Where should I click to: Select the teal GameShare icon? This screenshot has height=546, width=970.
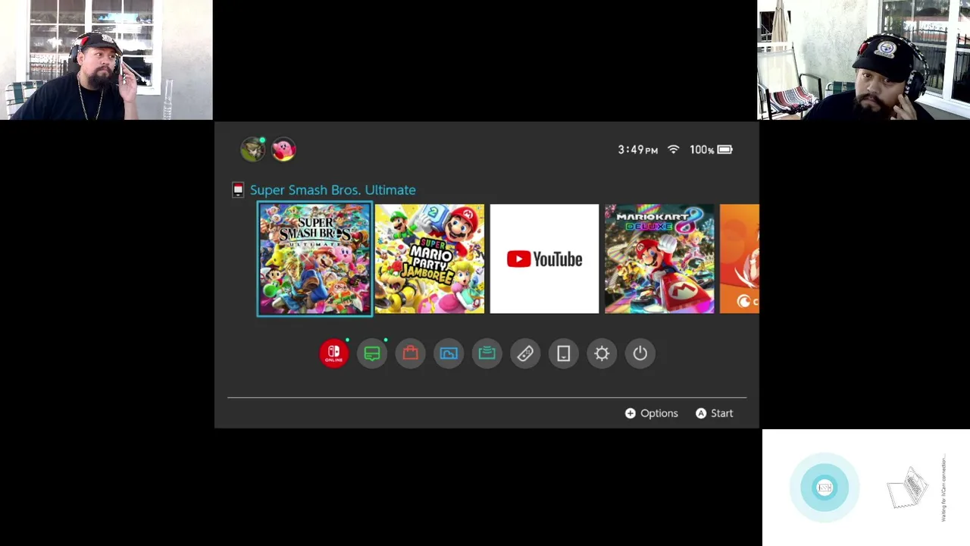click(x=487, y=353)
